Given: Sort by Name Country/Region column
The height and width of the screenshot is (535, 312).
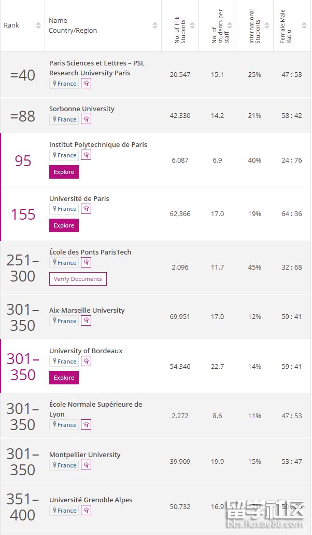Looking at the screenshot, I should (x=154, y=25).
